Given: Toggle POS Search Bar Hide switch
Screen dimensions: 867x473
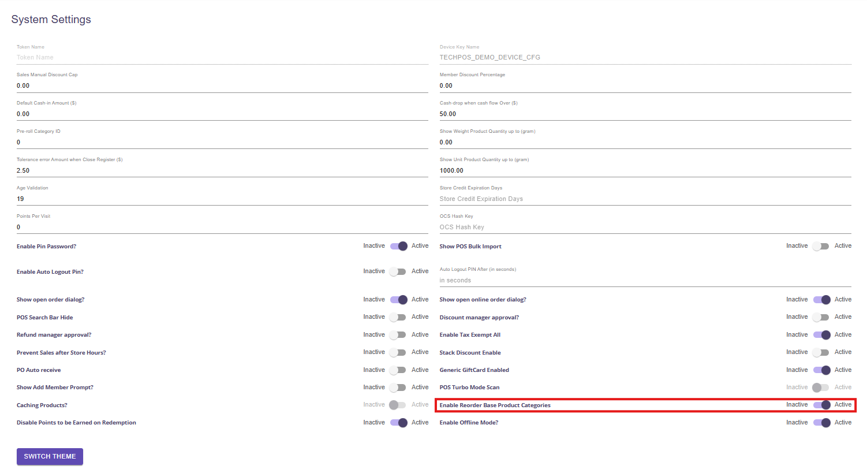Looking at the screenshot, I should (x=398, y=317).
